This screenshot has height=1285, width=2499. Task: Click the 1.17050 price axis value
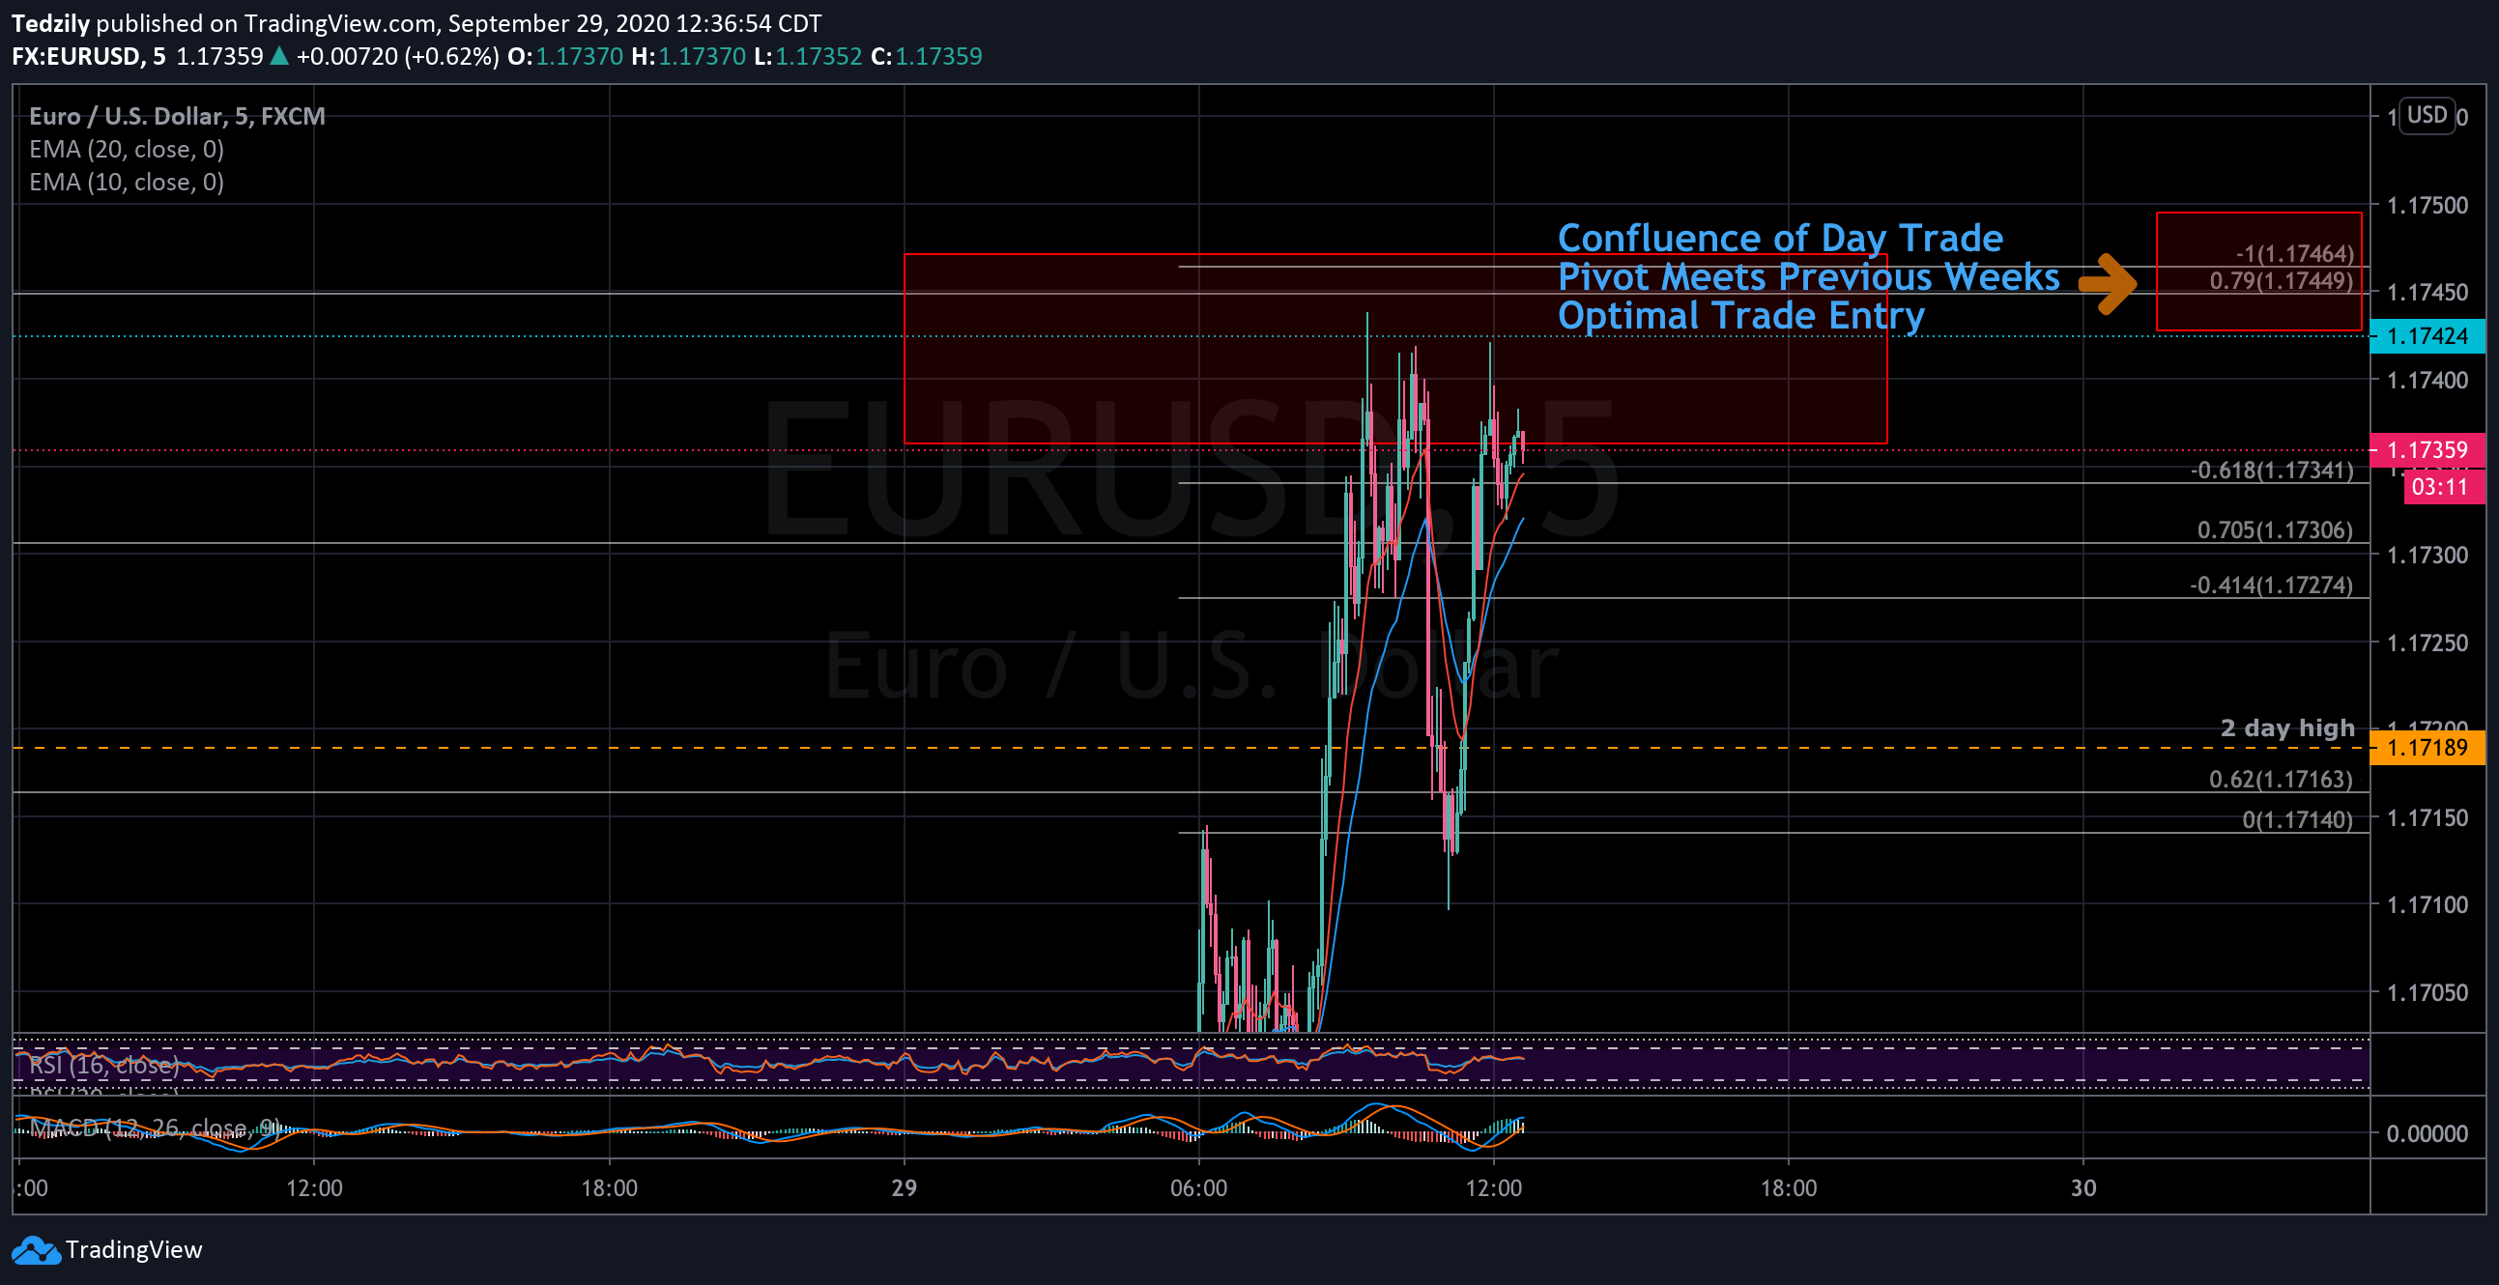pyautogui.click(x=2427, y=993)
